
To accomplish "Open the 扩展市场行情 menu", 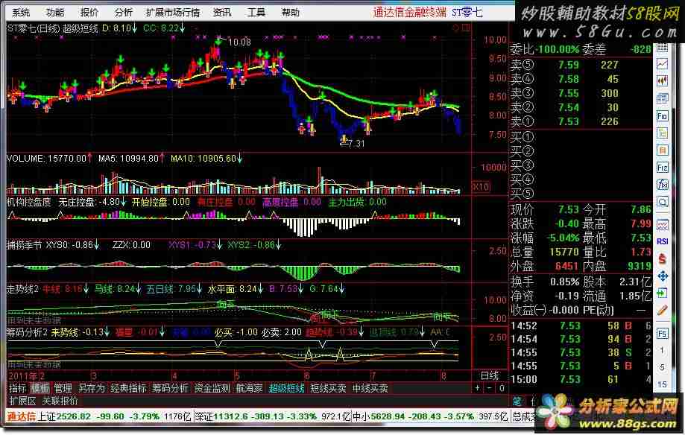I will click(x=173, y=12).
